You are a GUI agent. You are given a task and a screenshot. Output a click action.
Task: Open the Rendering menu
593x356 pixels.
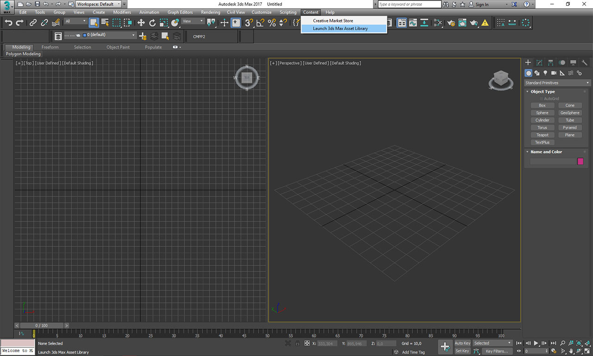(210, 12)
